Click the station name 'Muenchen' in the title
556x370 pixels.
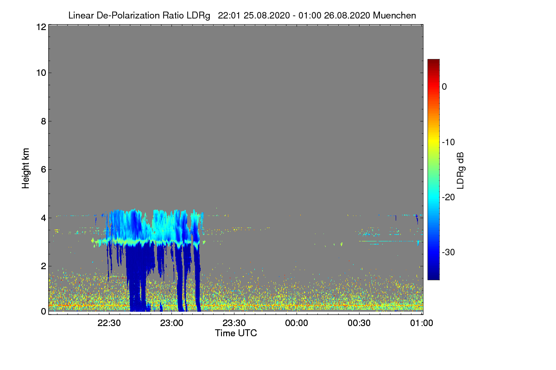[395, 15]
